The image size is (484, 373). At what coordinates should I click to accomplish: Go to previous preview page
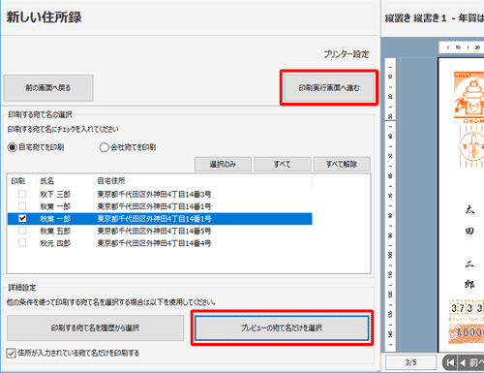pyautogui.click(x=471, y=362)
